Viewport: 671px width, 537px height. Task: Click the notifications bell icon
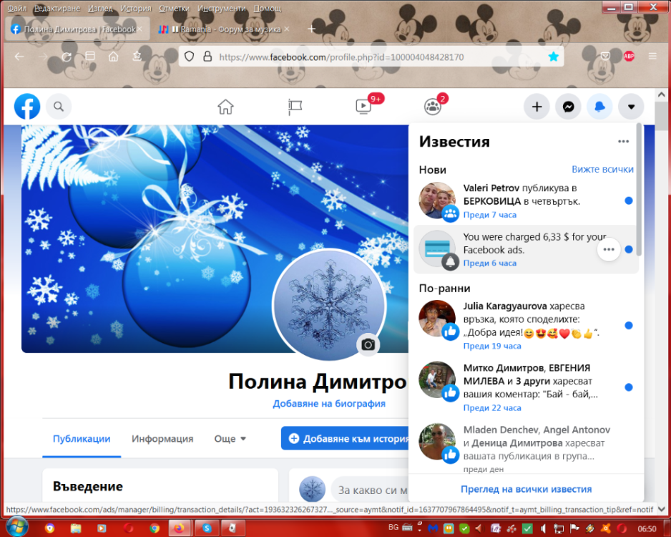coord(599,107)
